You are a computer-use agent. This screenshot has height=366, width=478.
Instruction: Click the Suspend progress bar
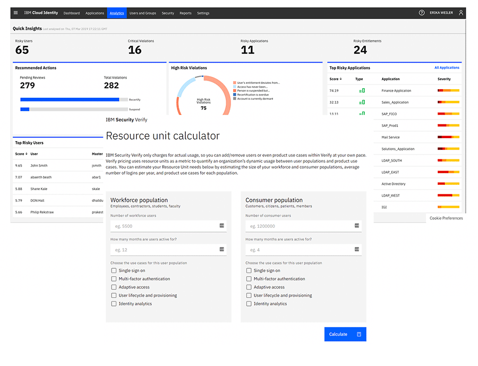[x=74, y=109]
